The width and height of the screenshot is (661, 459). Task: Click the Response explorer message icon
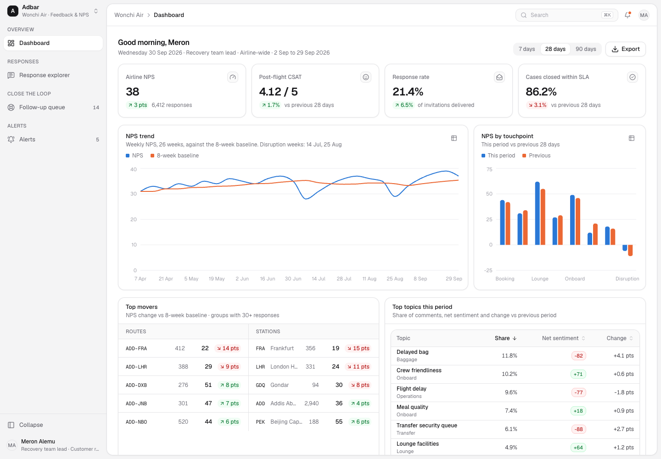click(x=11, y=75)
